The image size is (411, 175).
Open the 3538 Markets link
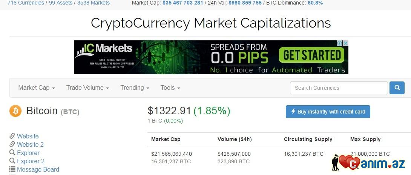(x=94, y=3)
